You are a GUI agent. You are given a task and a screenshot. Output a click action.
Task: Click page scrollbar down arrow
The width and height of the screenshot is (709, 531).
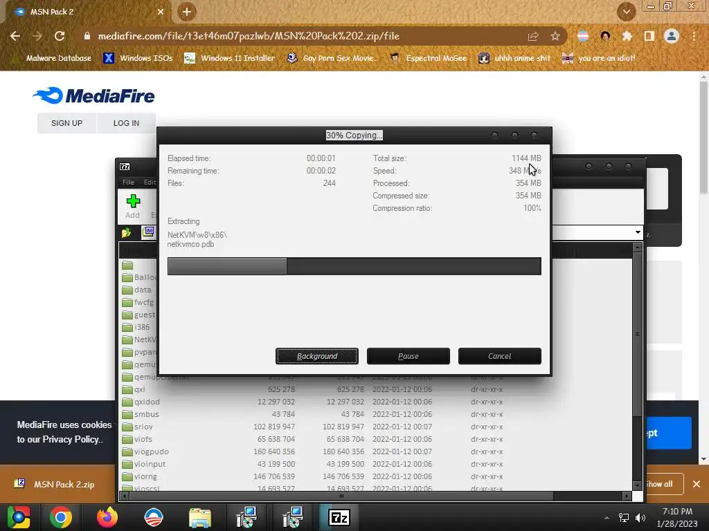pyautogui.click(x=703, y=459)
